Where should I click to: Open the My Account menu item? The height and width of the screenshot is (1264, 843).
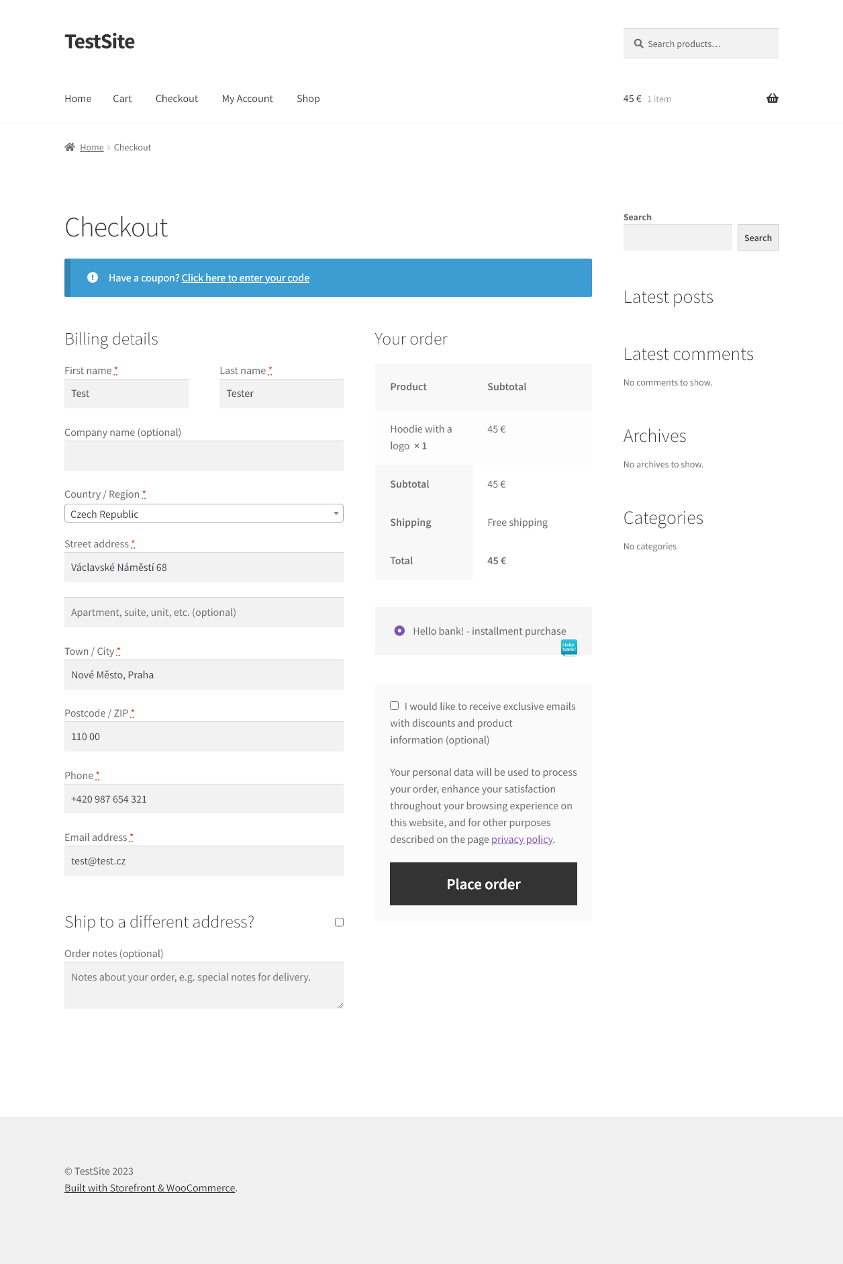247,99
